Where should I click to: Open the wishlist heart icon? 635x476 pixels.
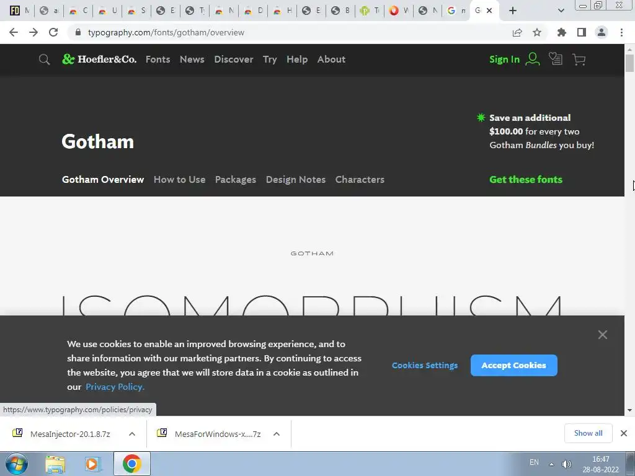click(556, 59)
